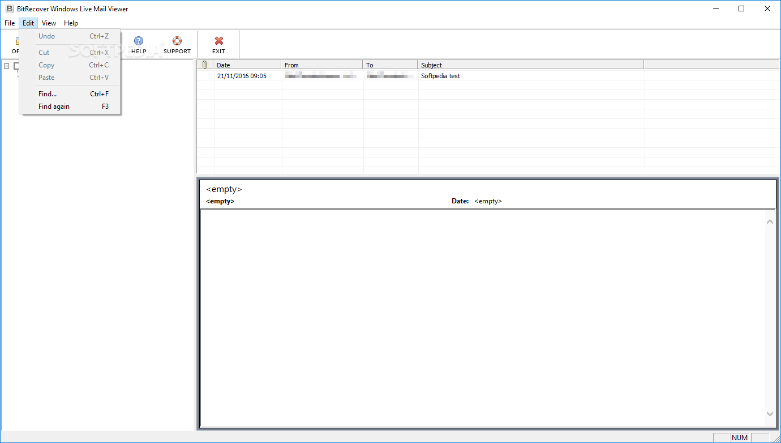Screen dimensions: 781x443
Task: Maximize the Windows Live Mail Viewer window
Action: pyautogui.click(x=741, y=8)
